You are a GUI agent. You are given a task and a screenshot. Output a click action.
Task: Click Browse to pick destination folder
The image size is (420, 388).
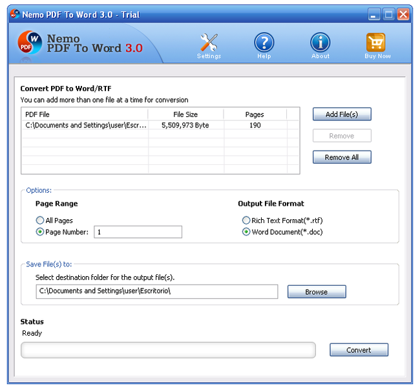tap(317, 292)
